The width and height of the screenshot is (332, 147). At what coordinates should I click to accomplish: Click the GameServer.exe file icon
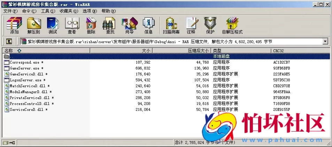[x=7, y=68]
